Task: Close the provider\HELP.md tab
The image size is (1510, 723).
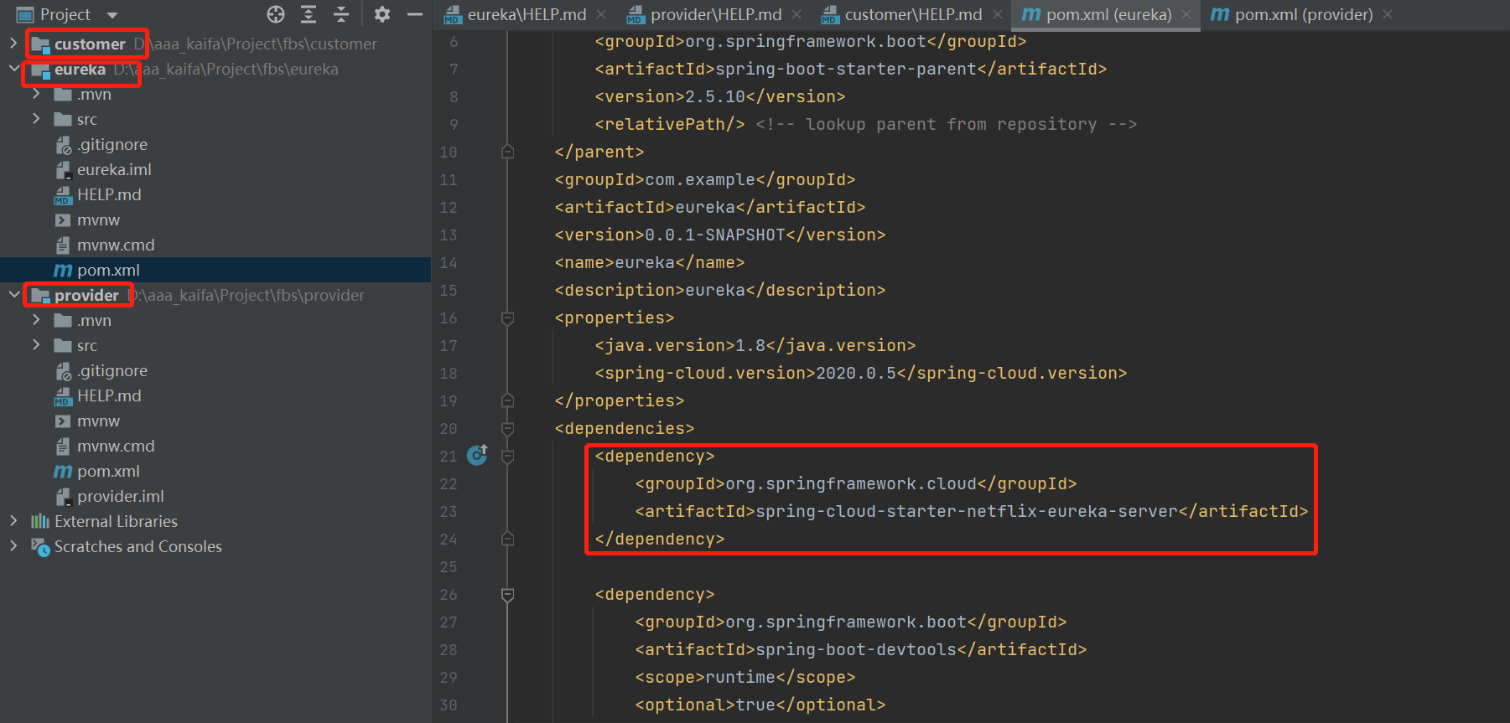Action: click(797, 14)
